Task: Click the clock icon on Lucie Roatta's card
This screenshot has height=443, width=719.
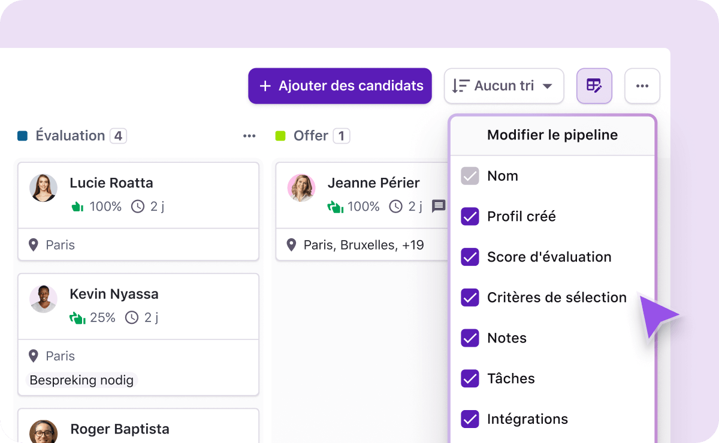Action: point(138,207)
